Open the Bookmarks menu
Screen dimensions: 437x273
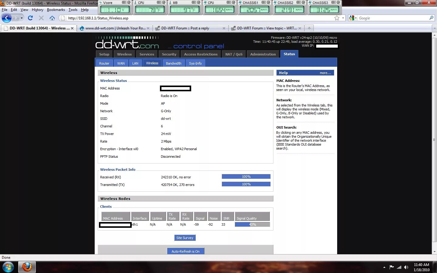pos(56,10)
